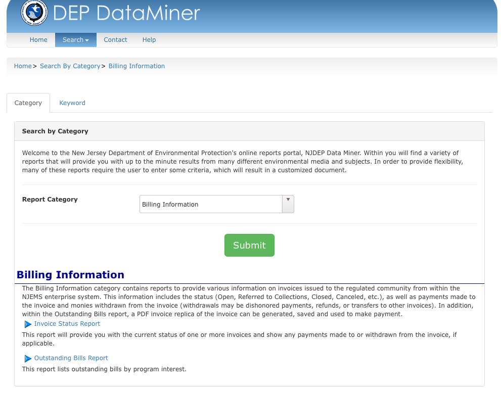Image resolution: width=501 pixels, height=395 pixels.
Task: Select the Category tab
Action: (28, 103)
